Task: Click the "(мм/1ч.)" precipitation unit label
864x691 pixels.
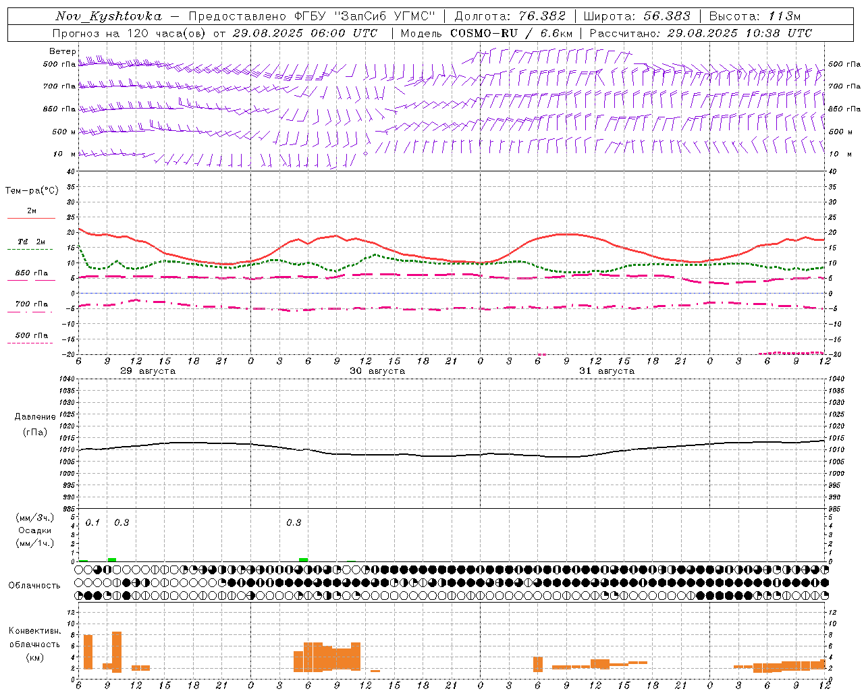Action: [x=34, y=543]
